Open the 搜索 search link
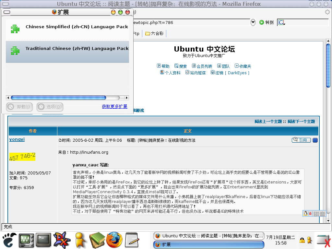This screenshot has width=332, height=249. [x=180, y=66]
